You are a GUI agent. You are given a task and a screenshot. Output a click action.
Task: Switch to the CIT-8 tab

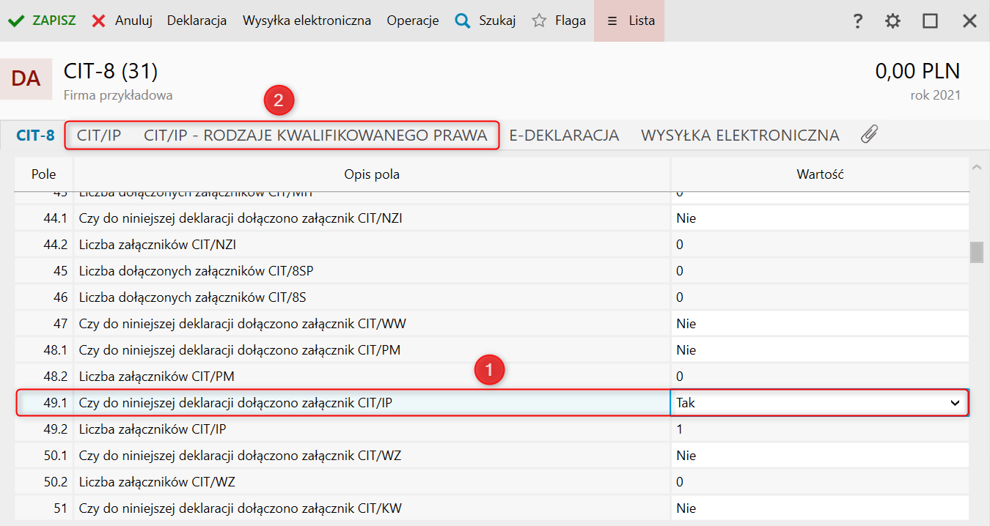tap(35, 135)
